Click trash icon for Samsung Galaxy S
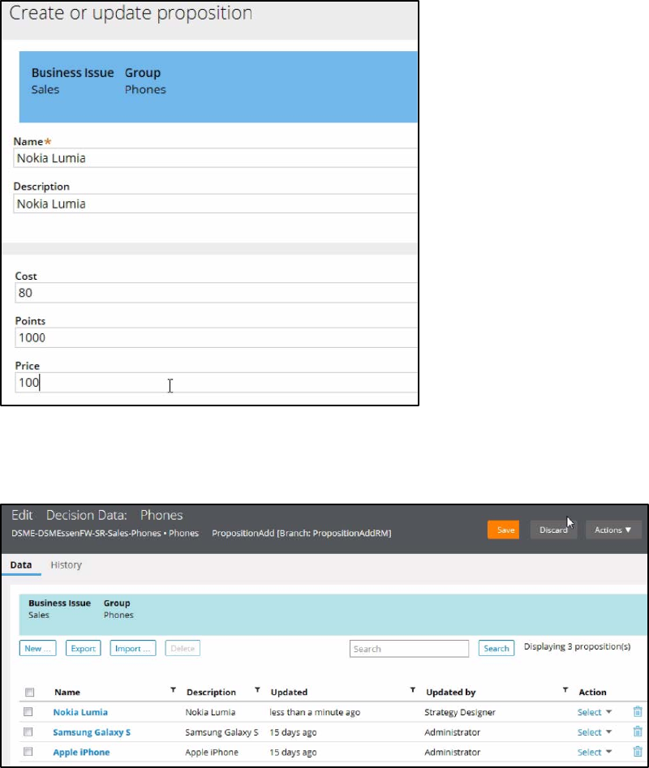 (x=638, y=732)
